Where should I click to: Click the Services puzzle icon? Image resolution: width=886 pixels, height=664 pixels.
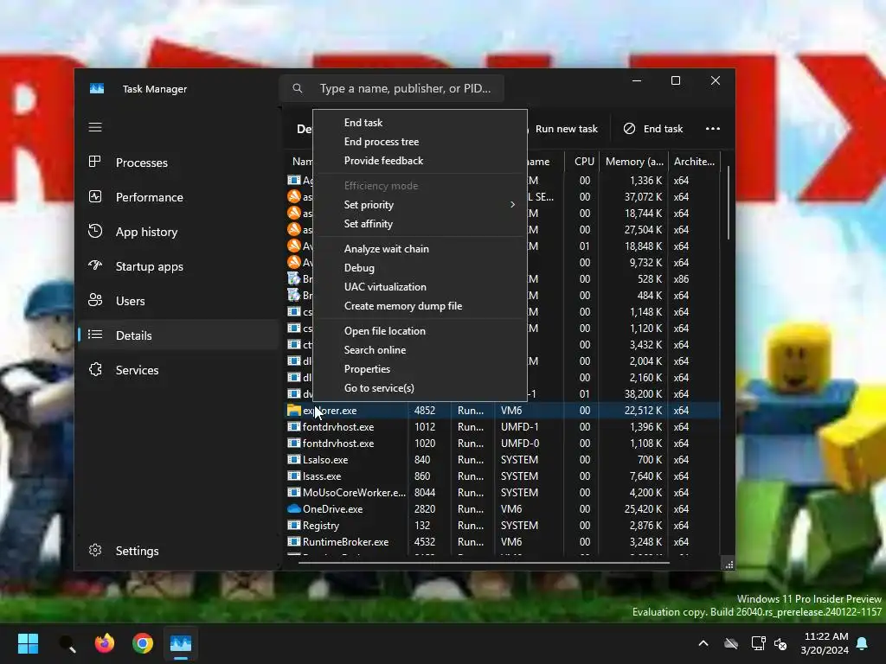click(95, 369)
